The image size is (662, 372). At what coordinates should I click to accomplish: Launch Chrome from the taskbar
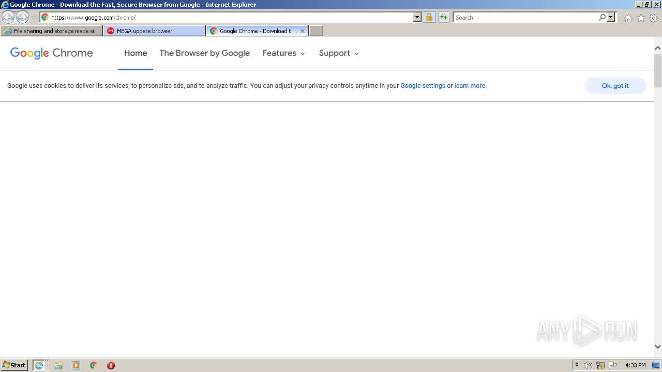tap(94, 365)
